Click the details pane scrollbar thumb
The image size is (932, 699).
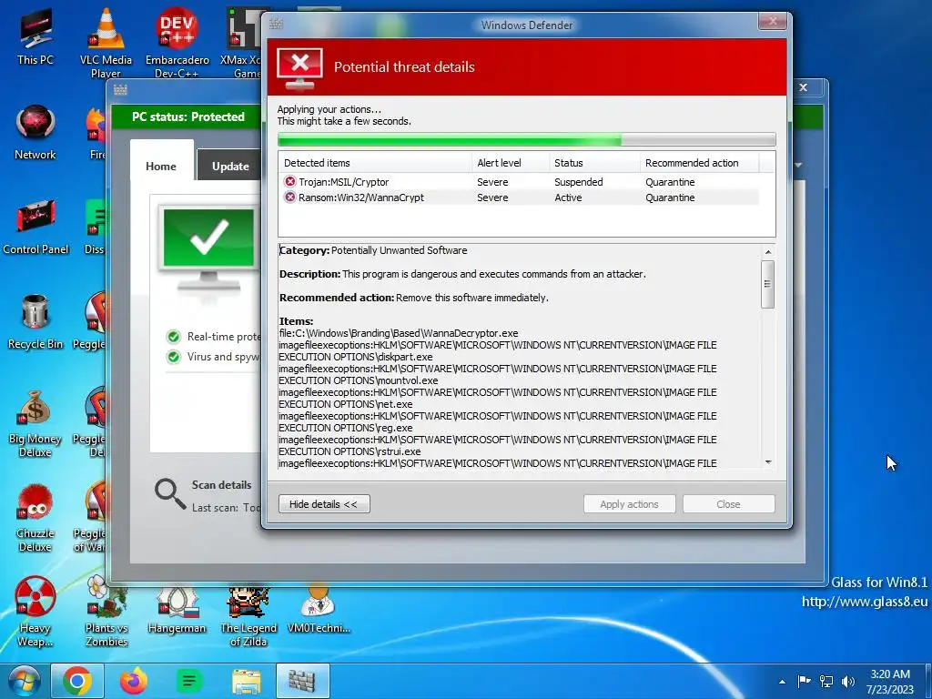pos(768,284)
